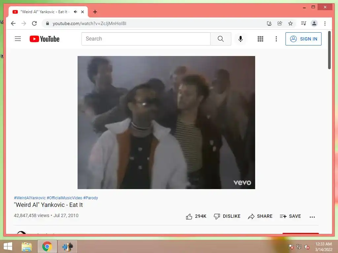This screenshot has height=253, width=338.
Task: Open File Explorer from the taskbar
Action: pyautogui.click(x=27, y=246)
